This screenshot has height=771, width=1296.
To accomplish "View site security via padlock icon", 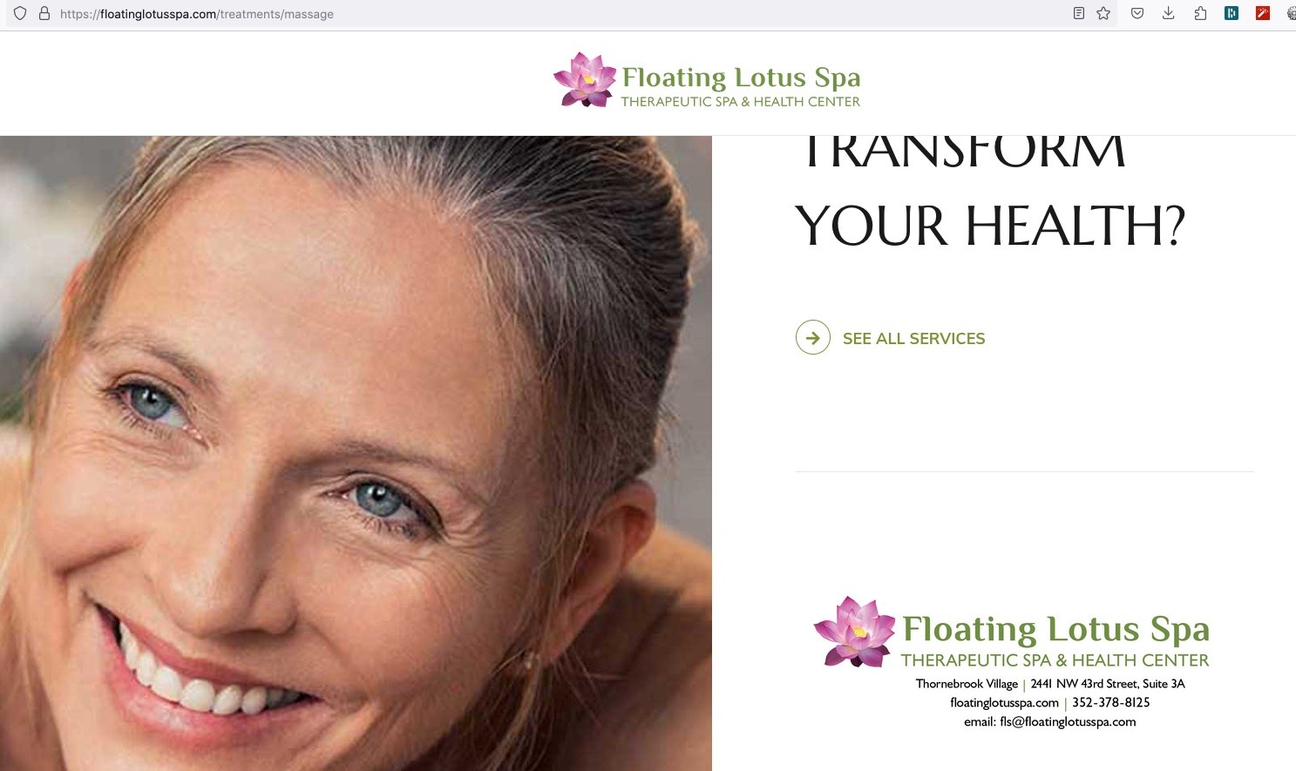I will (x=44, y=14).
